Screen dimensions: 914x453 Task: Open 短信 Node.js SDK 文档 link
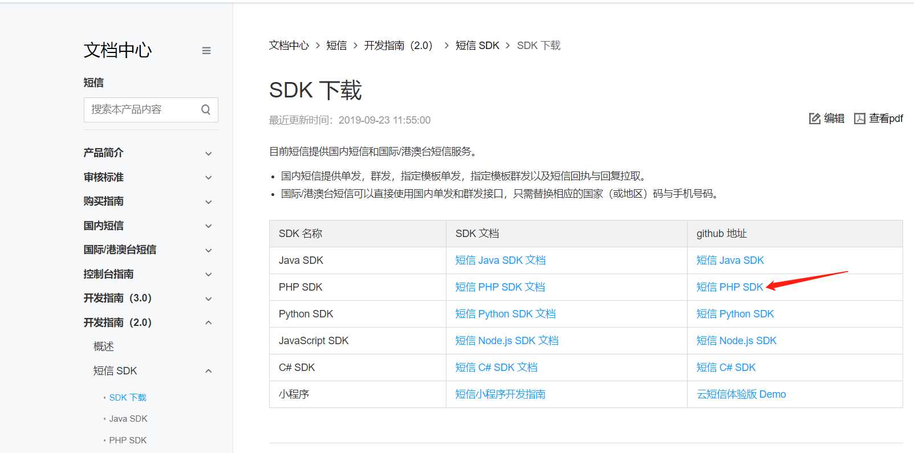tap(507, 341)
